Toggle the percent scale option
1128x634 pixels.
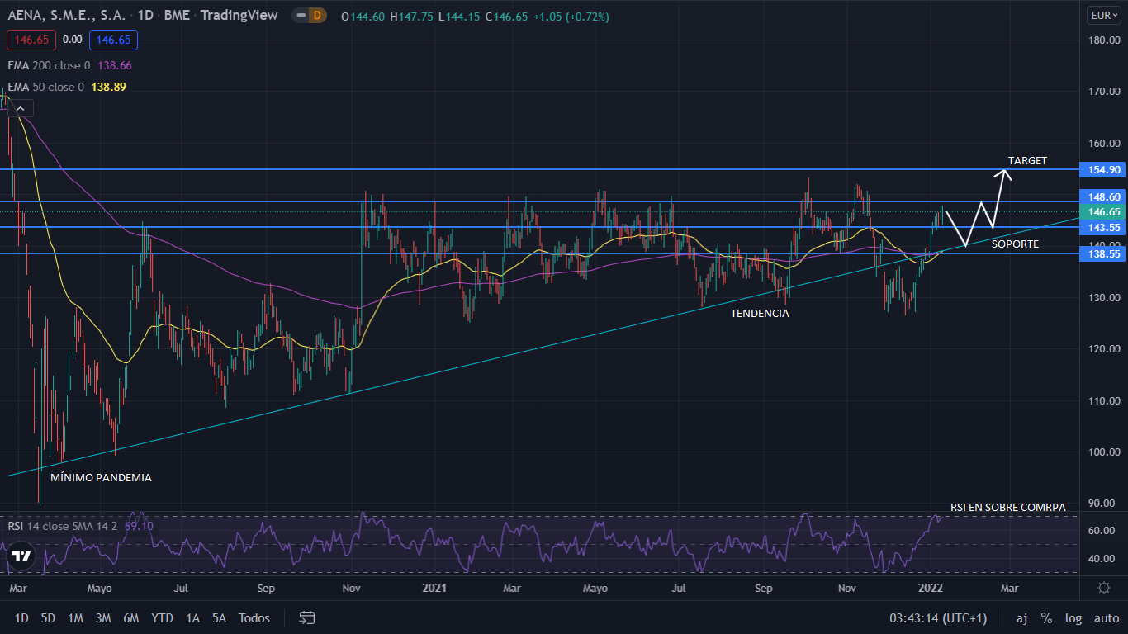coord(1046,618)
